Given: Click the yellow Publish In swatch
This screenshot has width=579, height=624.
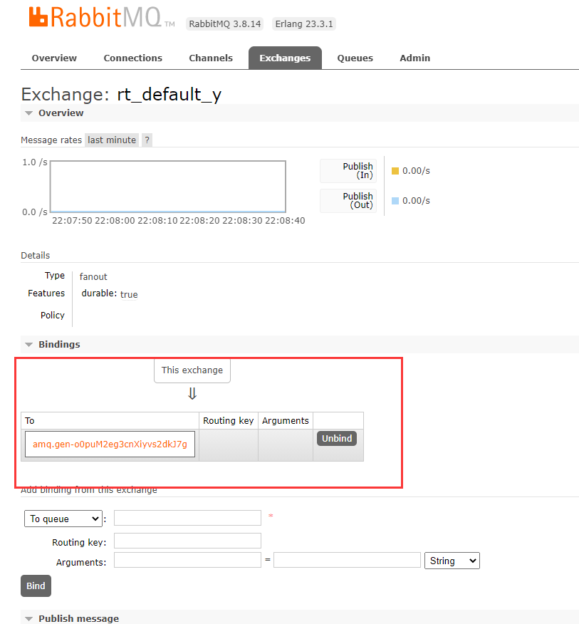Looking at the screenshot, I should click(395, 171).
